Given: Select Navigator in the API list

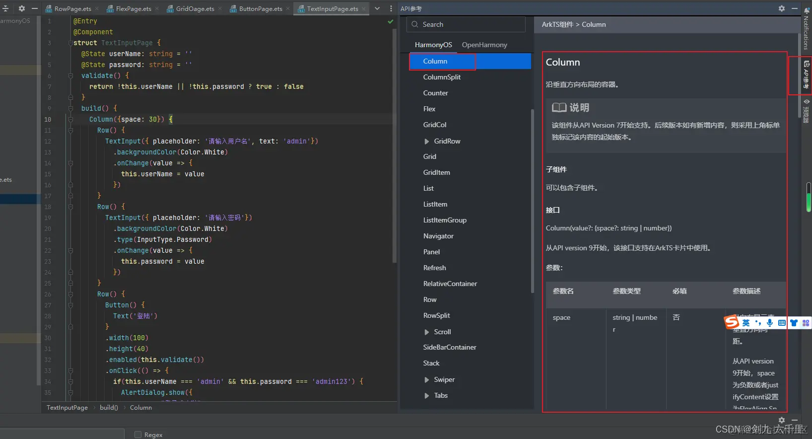Looking at the screenshot, I should (438, 236).
